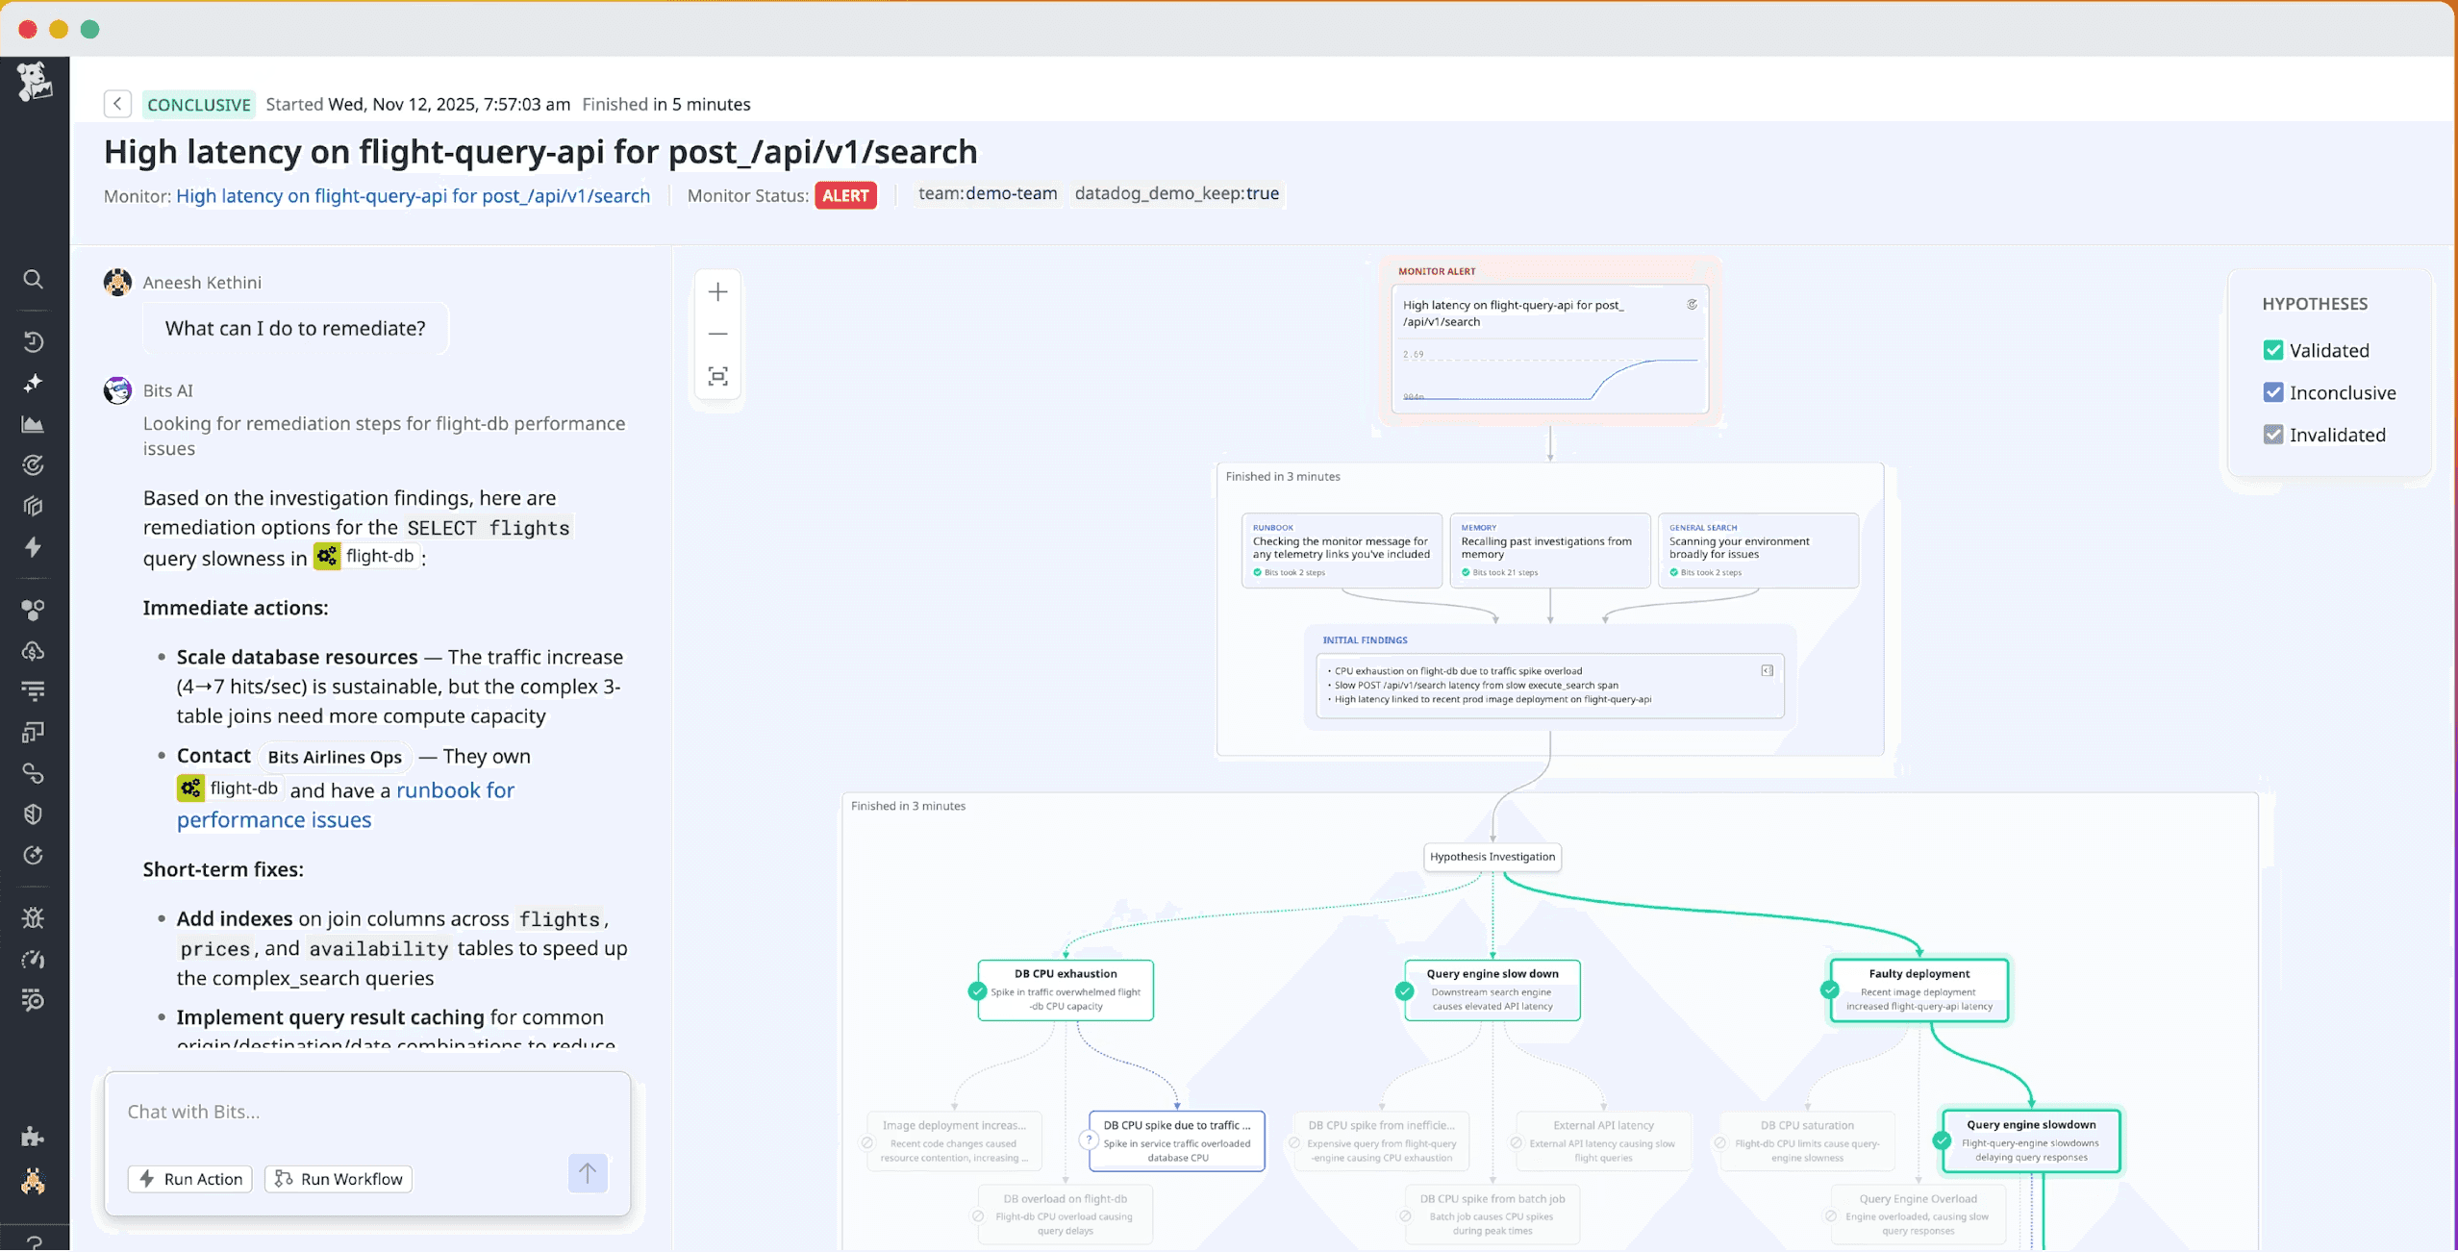This screenshot has width=2458, height=1252.
Task: Click the search icon in sidebar
Action: 33,280
